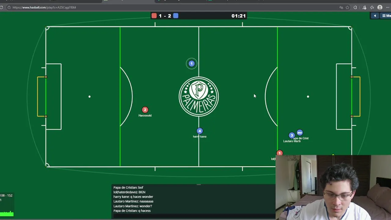Click red player disc number 1
The height and width of the screenshot is (220, 391).
pyautogui.click(x=280, y=153)
